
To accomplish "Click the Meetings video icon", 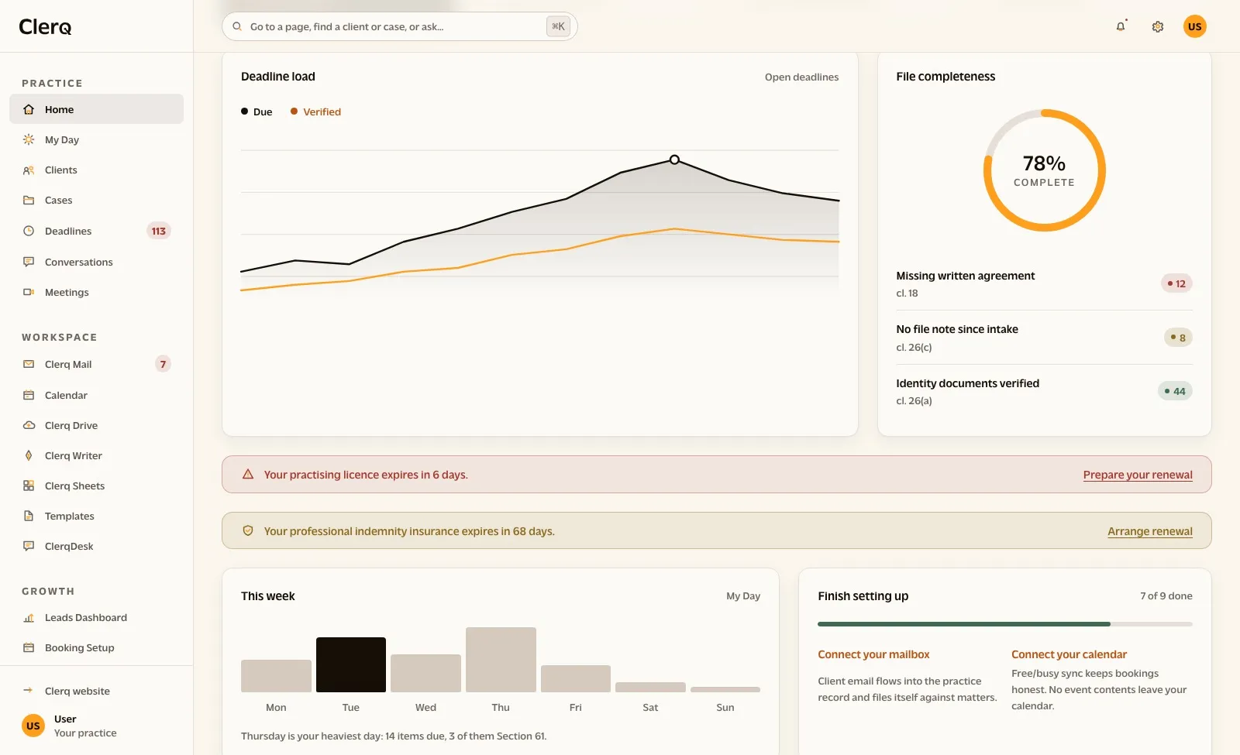I will pos(29,292).
